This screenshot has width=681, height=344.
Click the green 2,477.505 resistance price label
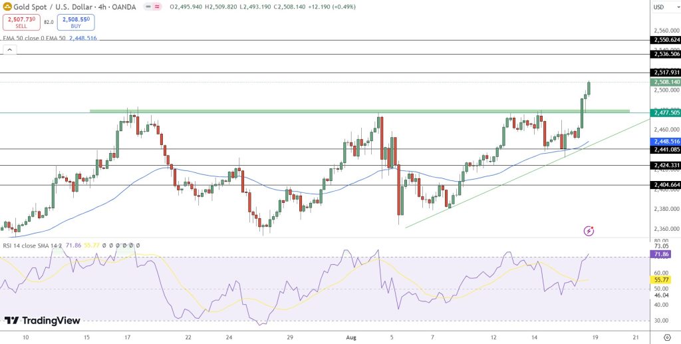[665, 113]
